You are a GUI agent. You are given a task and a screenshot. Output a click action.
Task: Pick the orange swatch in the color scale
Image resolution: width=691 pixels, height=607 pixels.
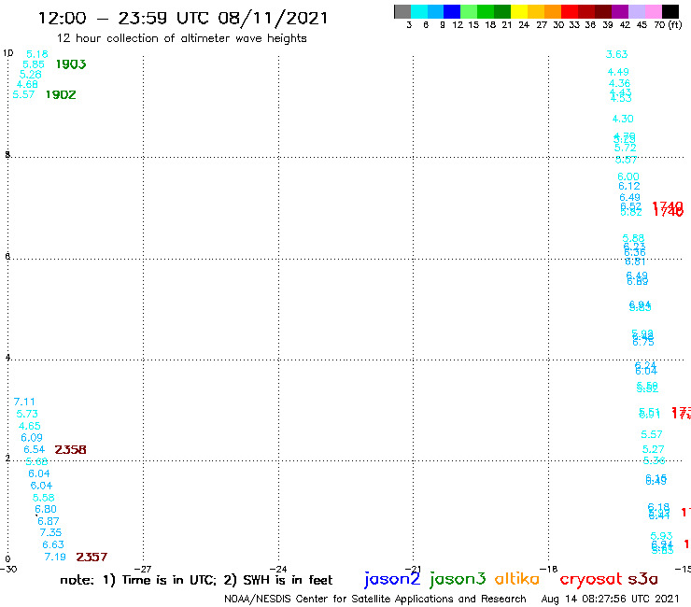point(553,11)
